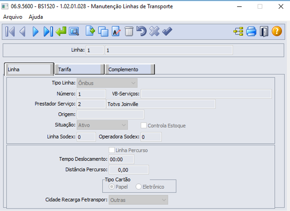
Task: Toggle Linha Percurso checkbox
Action: click(112, 150)
